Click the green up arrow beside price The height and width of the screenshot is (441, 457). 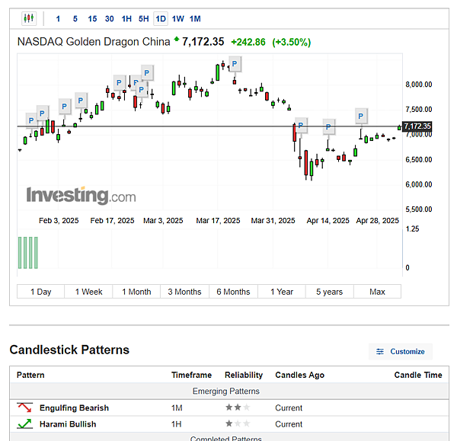[x=177, y=39]
